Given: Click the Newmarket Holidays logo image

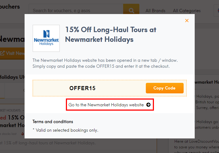Looking at the screenshot, I should coord(46,38).
